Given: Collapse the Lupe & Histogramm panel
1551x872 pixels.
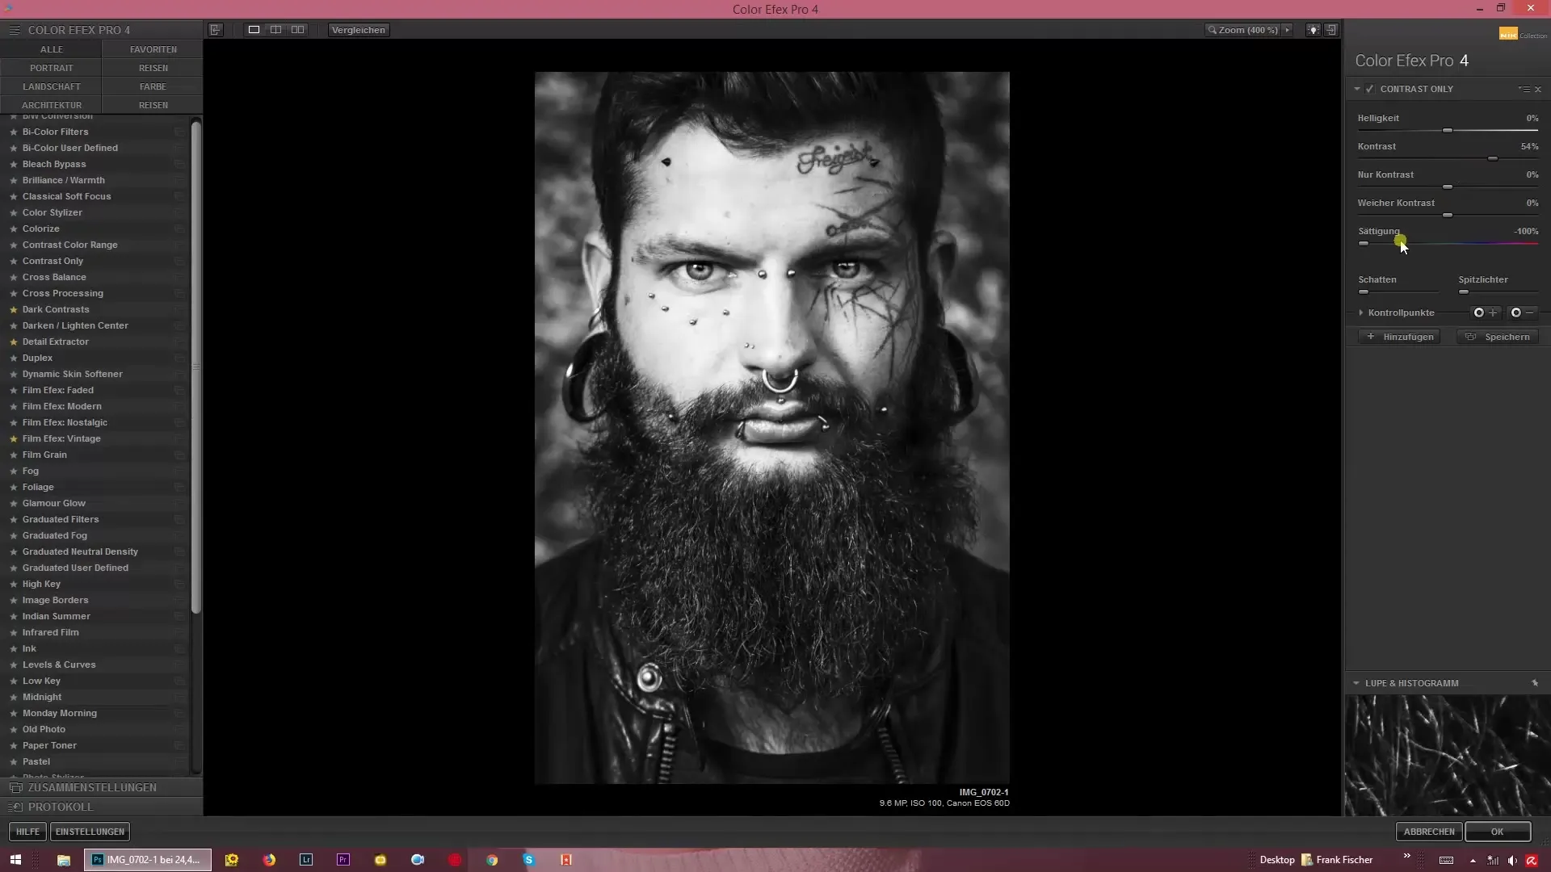Looking at the screenshot, I should 1356,683.
